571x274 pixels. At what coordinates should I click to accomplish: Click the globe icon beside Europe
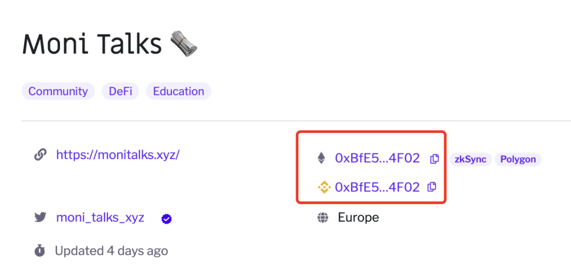(x=322, y=218)
